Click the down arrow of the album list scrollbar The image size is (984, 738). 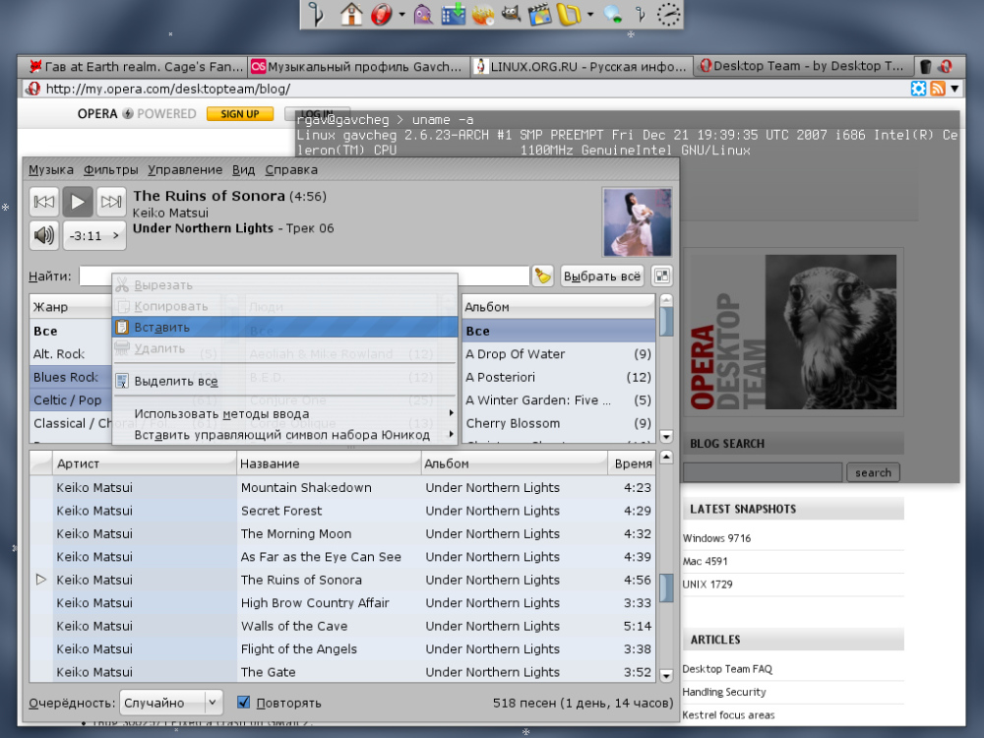click(666, 436)
